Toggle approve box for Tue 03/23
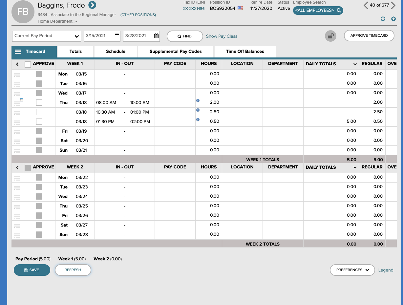This screenshot has width=403, height=305. pos(39,187)
